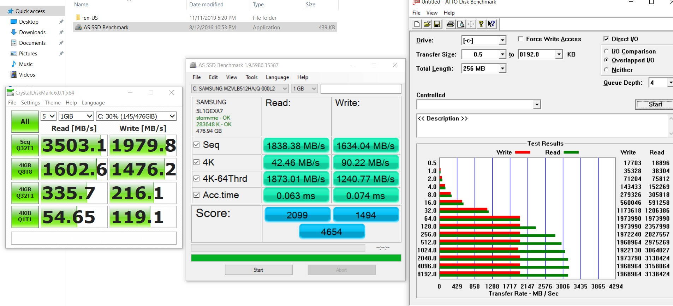Uncheck the Seq test checkbox in AS SSD
The width and height of the screenshot is (673, 306).
pos(197,145)
